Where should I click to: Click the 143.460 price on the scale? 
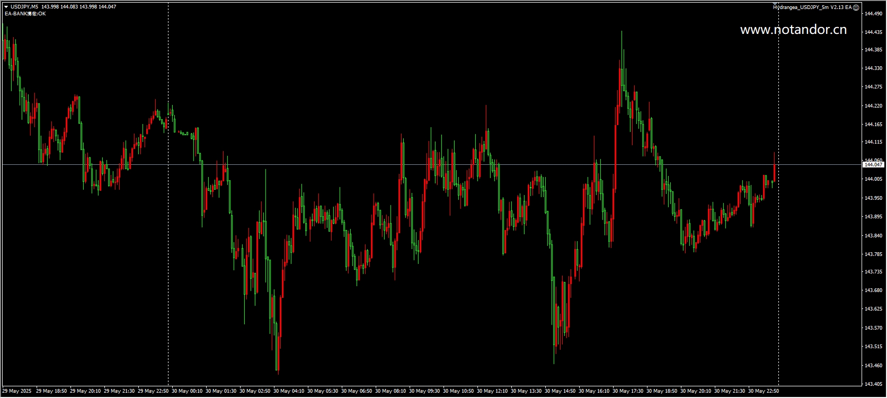pos(873,366)
